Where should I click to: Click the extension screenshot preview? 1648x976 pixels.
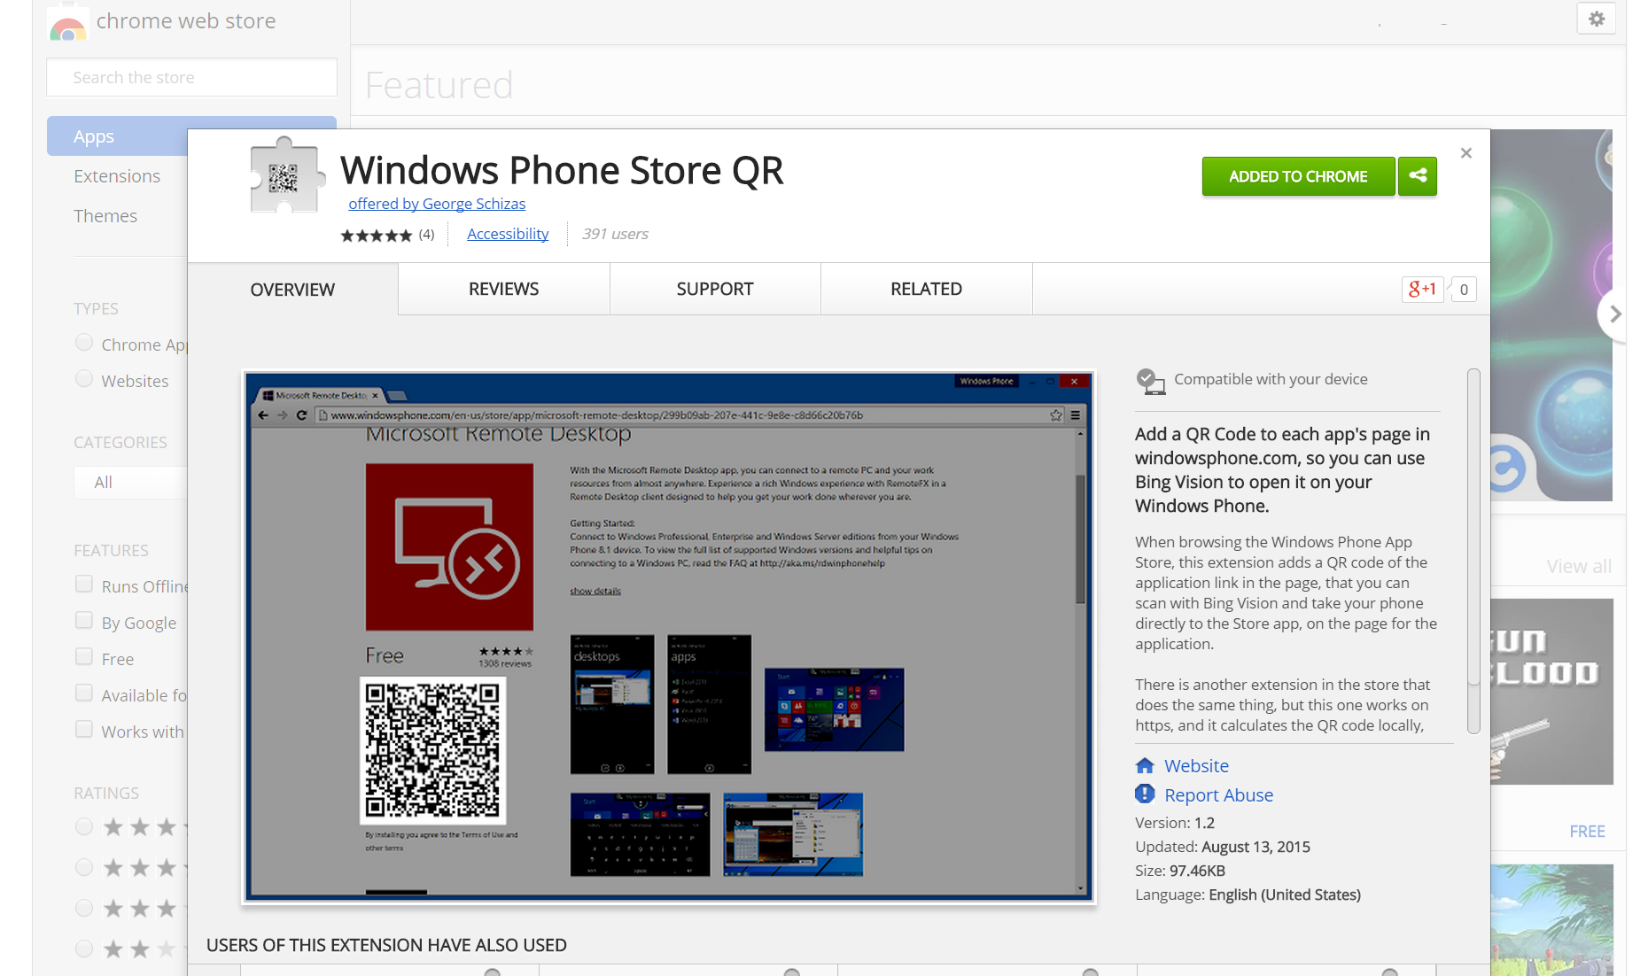pyautogui.click(x=669, y=637)
